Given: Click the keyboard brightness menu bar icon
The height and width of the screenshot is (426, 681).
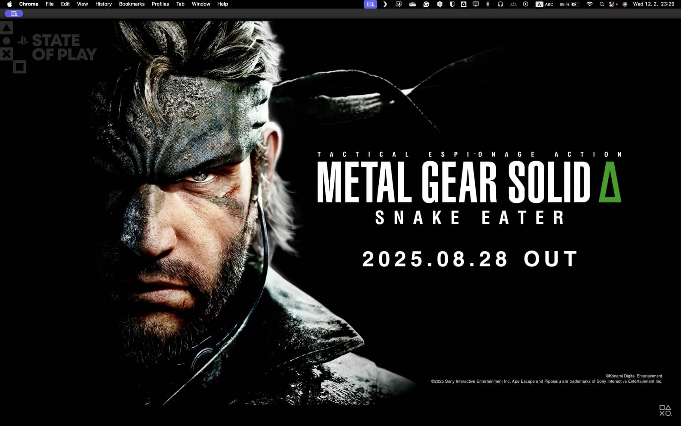Looking at the screenshot, I should click(513, 4).
